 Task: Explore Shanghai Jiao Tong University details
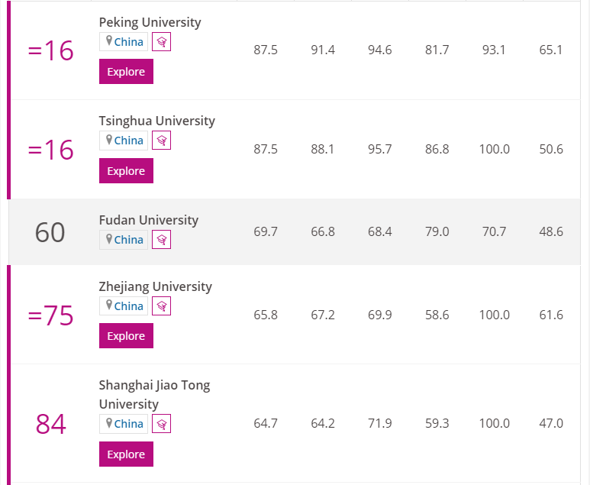[126, 454]
